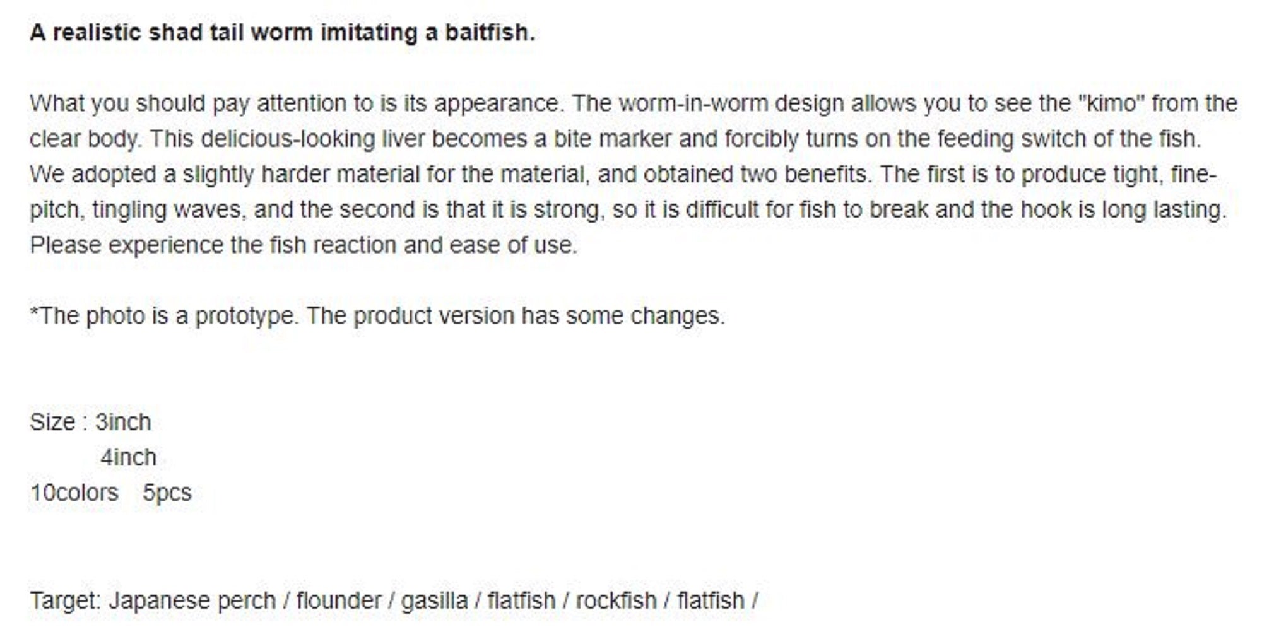
Task: Click "rockfish" in the target list
Action: pos(616,600)
